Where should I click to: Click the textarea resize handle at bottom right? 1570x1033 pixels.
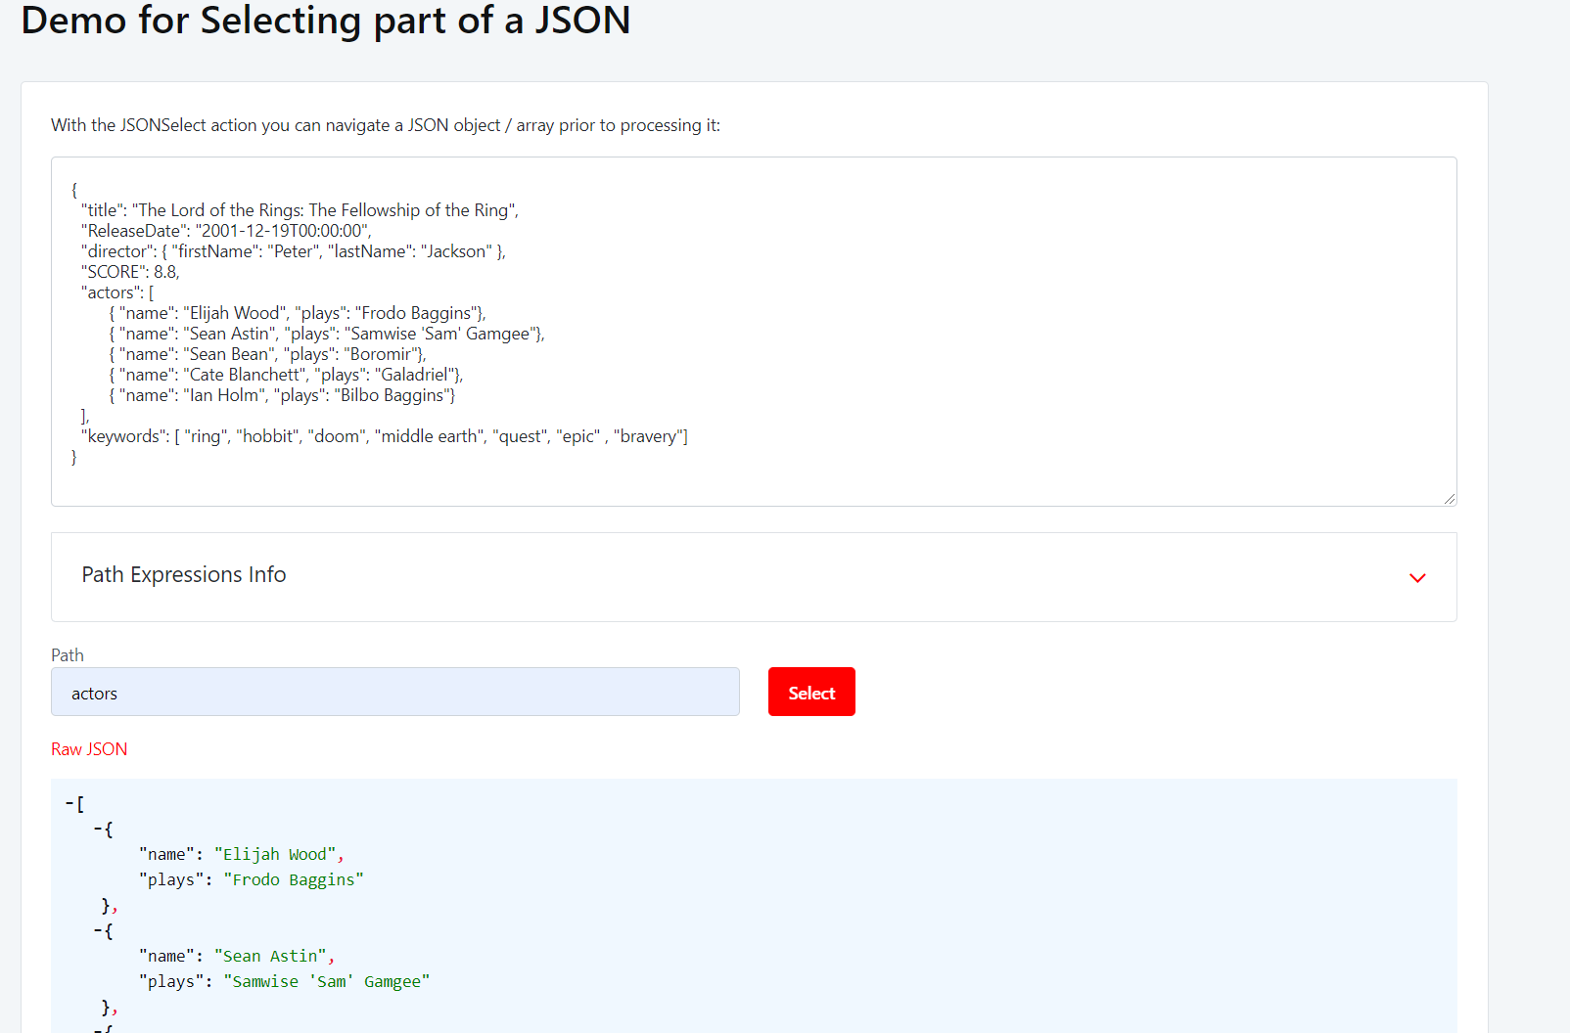click(1450, 498)
